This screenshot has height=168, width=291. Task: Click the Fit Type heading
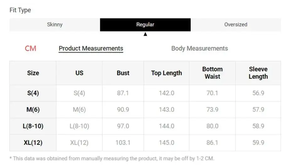point(20,10)
